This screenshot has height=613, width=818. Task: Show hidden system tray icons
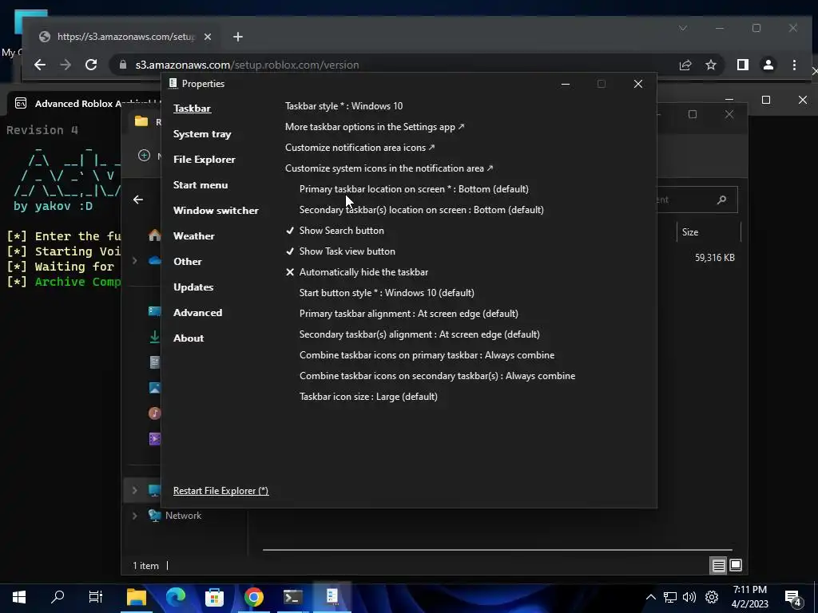(650, 597)
